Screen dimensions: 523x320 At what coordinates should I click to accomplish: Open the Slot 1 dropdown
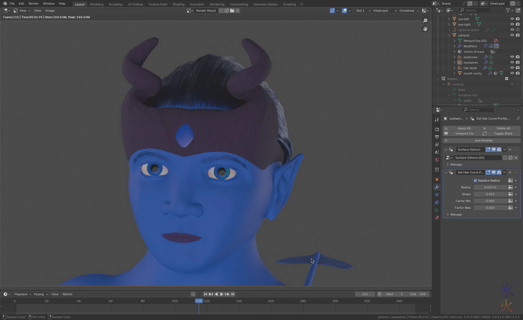[363, 10]
